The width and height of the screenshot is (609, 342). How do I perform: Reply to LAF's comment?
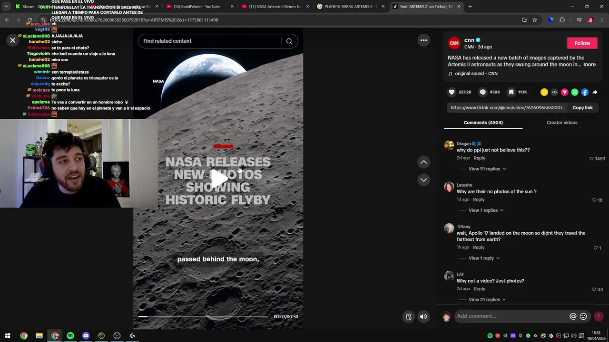click(479, 289)
